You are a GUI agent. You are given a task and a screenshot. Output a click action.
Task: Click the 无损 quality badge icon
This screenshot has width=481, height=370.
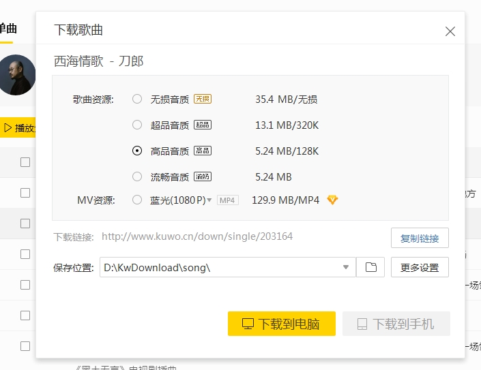[203, 99]
